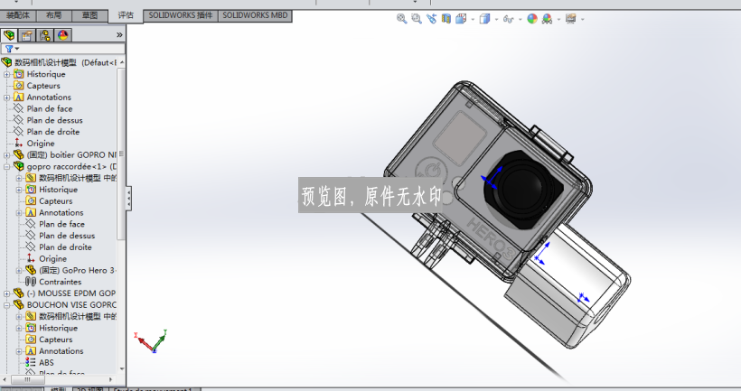Activate the Zoom to Area tool
Viewport: 741px width, 391px height.
click(417, 19)
